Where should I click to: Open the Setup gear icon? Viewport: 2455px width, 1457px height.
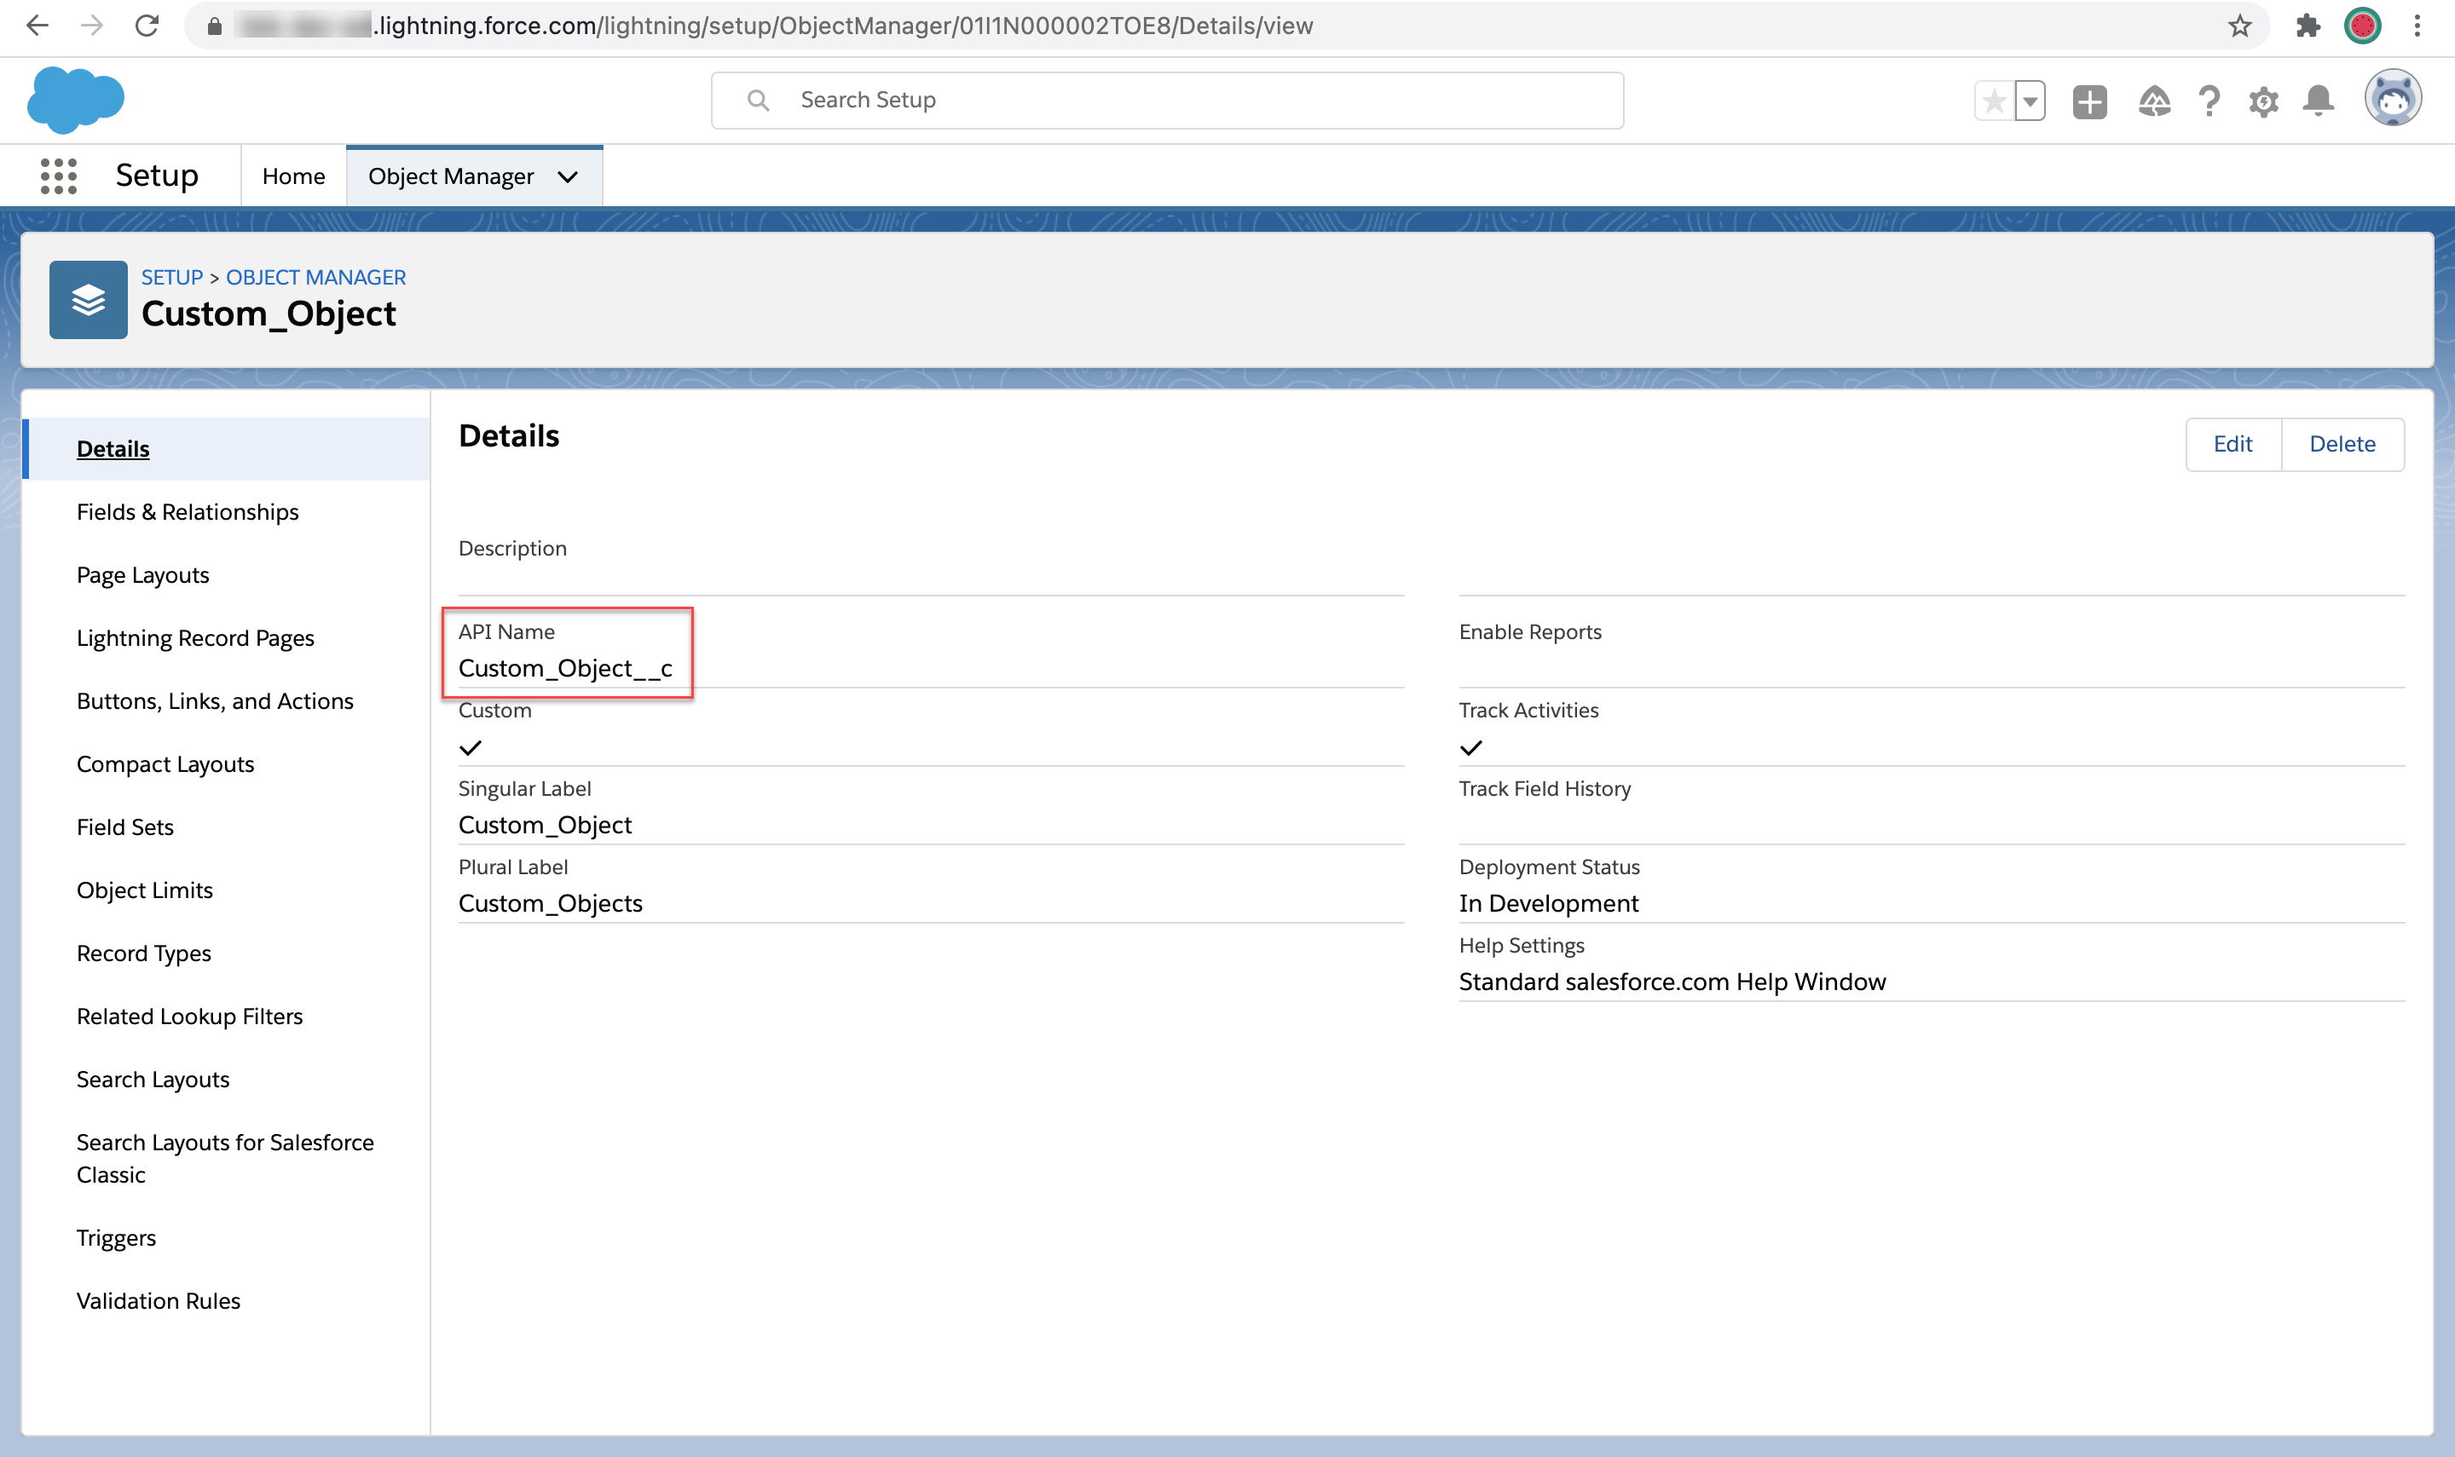point(2263,101)
